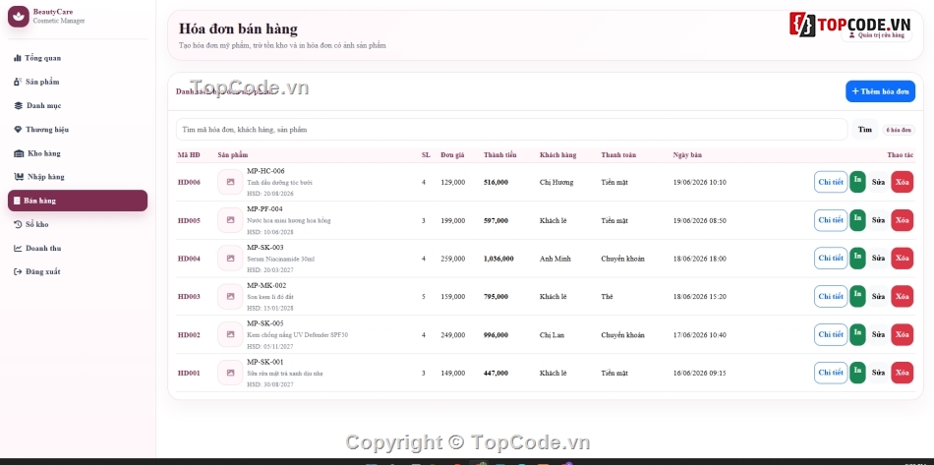Click the Danh mục layers icon
Screen dimensions: 934x465
[18, 106]
